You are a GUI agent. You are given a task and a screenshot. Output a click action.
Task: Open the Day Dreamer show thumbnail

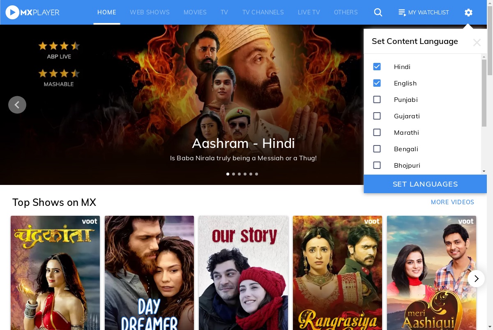[x=149, y=273]
